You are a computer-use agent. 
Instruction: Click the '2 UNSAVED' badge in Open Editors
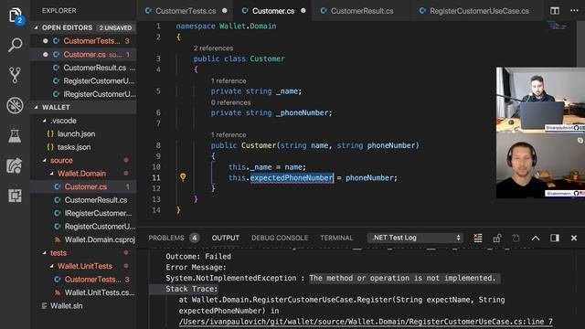(x=115, y=28)
